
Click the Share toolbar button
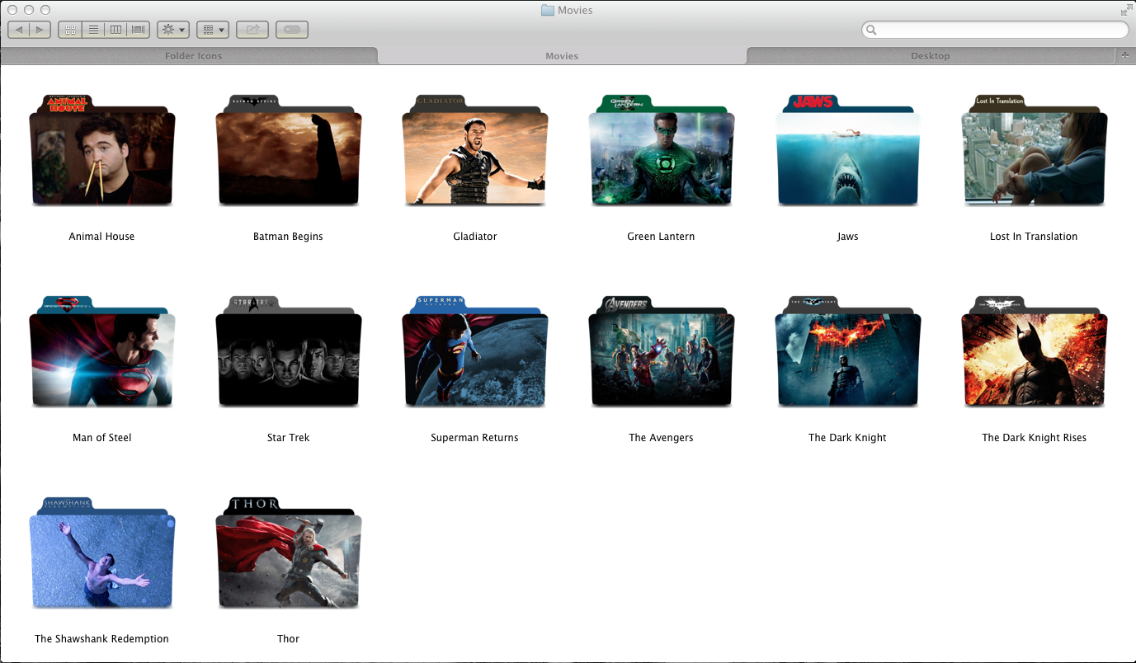pyautogui.click(x=252, y=30)
